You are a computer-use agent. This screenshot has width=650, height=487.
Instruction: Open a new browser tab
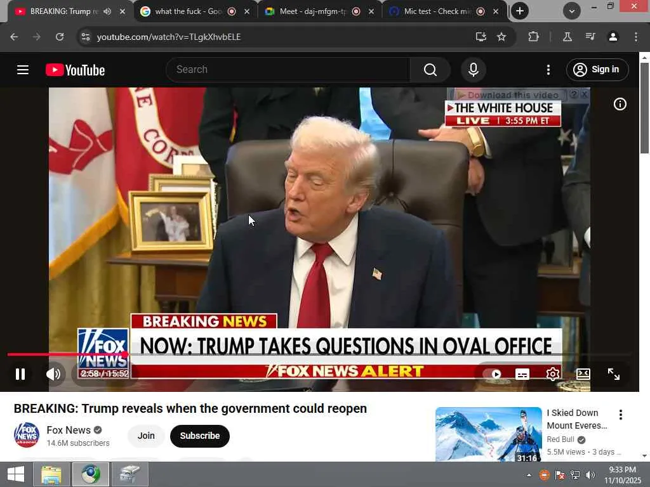(520, 11)
